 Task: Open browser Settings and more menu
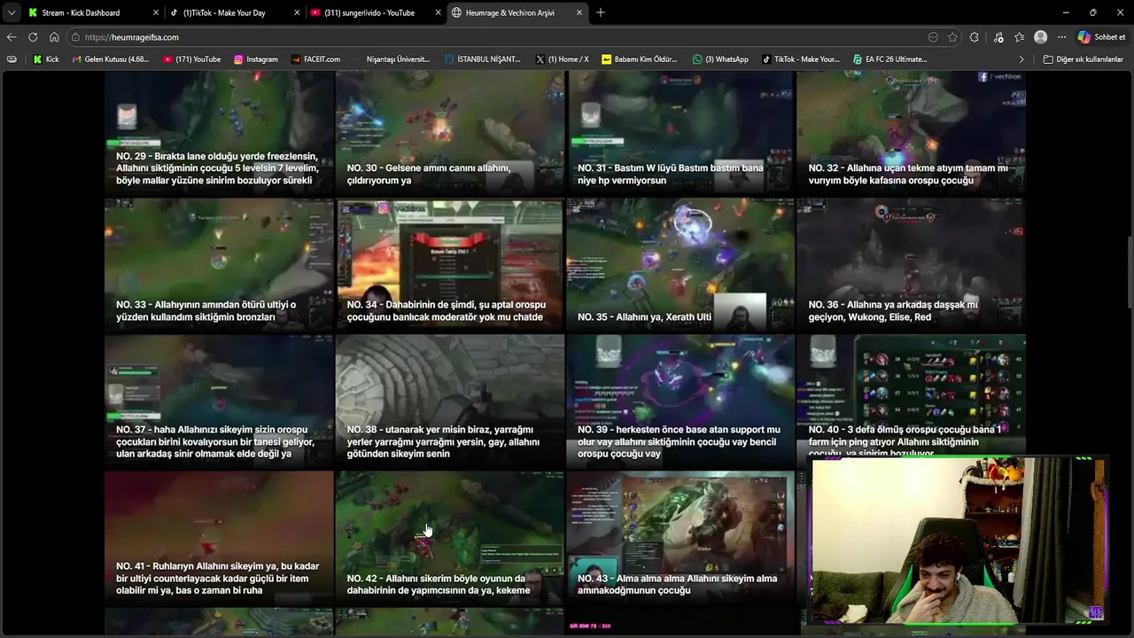1061,37
